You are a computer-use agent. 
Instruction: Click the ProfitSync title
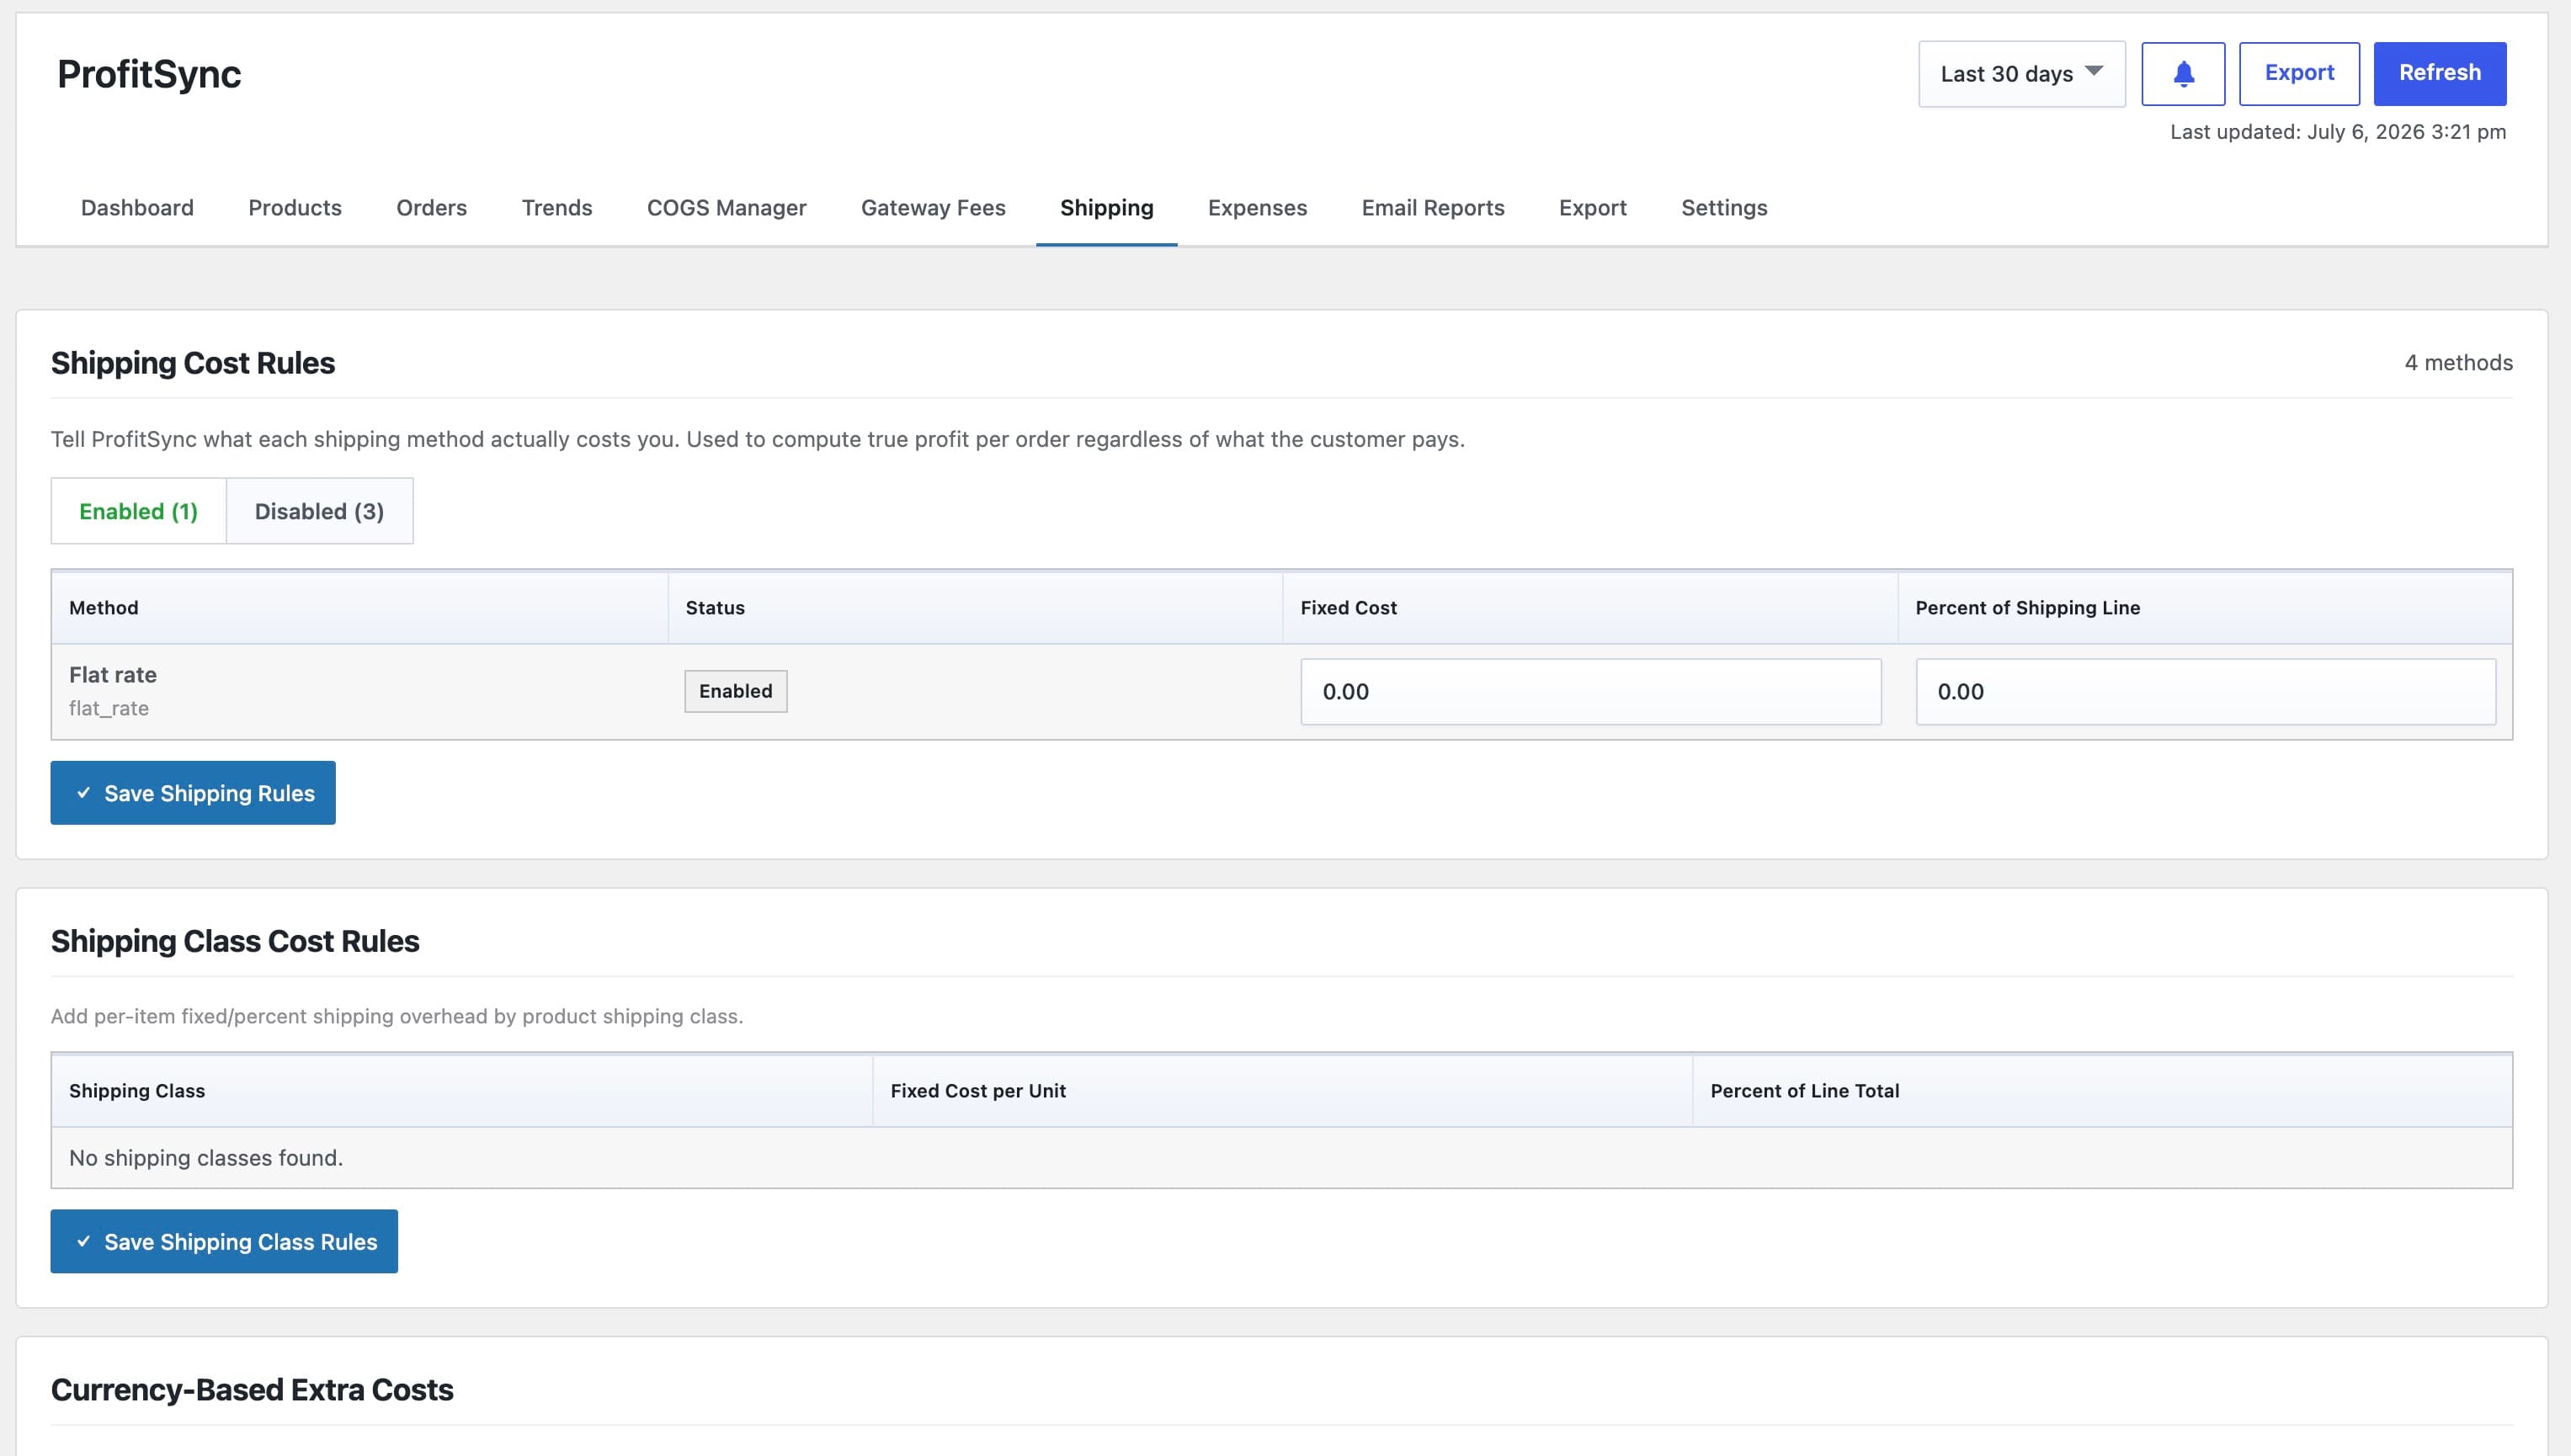click(x=149, y=74)
